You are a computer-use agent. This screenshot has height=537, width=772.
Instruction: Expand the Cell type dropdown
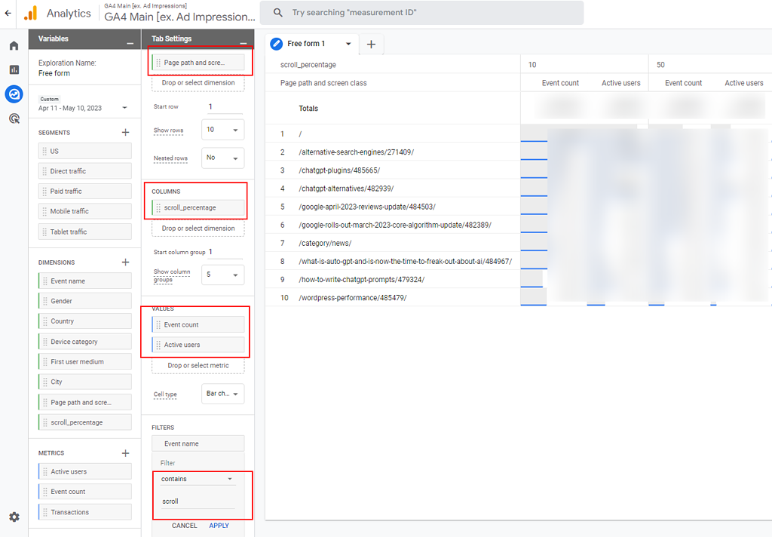[224, 394]
